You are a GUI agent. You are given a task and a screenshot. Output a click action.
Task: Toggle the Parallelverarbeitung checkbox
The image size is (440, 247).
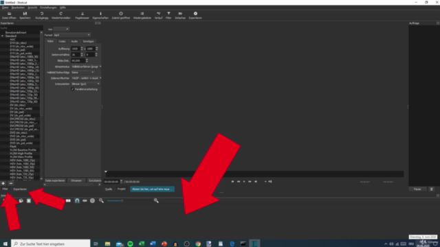(72, 89)
